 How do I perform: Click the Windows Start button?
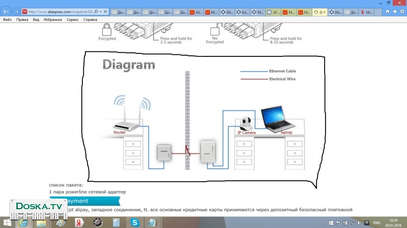tap(7, 222)
